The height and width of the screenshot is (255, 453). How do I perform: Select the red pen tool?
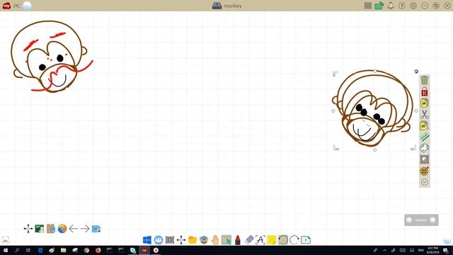[238, 240]
